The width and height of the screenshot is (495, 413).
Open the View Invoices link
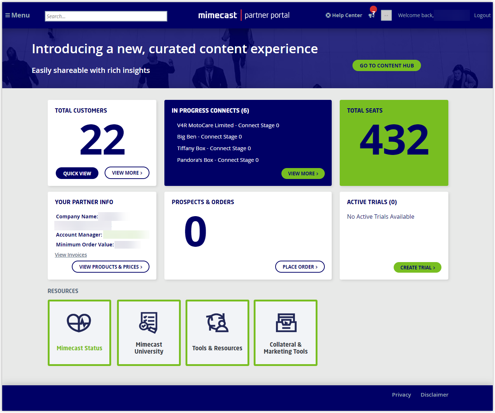(71, 255)
